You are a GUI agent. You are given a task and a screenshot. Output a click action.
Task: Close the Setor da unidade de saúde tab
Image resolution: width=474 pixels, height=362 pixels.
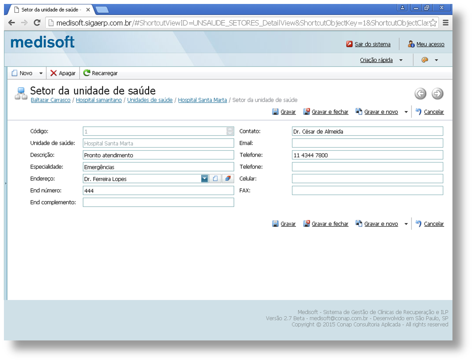[88, 10]
